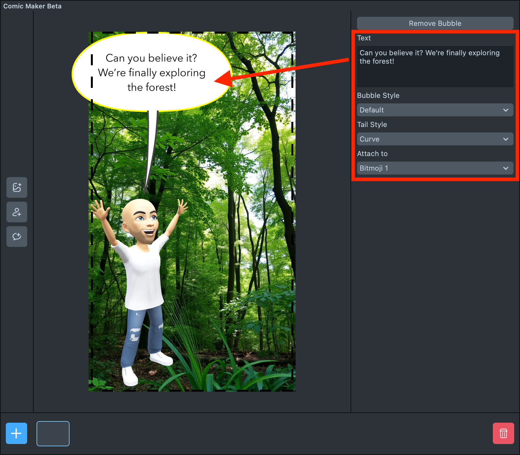Open the Bubble Style dropdown showing Default
This screenshot has height=455, width=520.
click(435, 110)
